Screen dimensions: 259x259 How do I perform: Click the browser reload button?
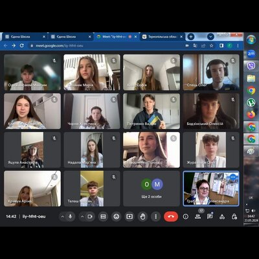click(22, 45)
